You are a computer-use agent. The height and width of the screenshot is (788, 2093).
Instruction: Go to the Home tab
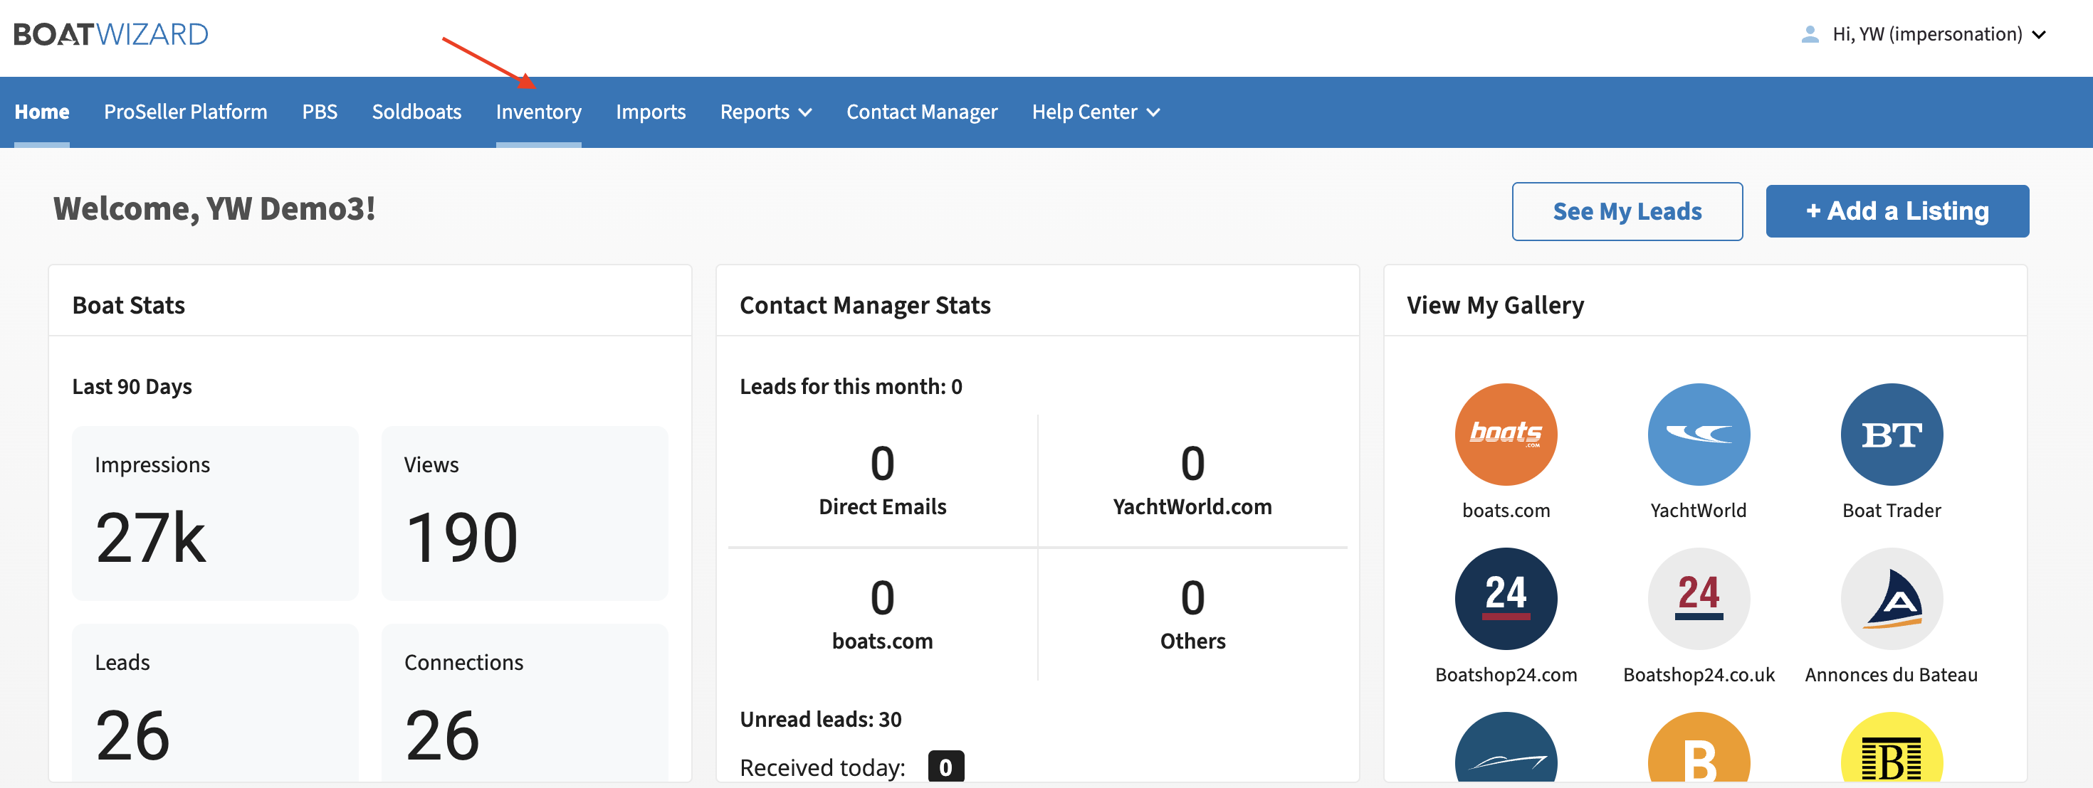(41, 112)
